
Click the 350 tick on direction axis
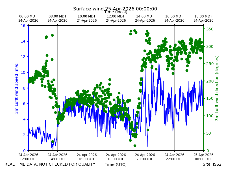pos(210,29)
